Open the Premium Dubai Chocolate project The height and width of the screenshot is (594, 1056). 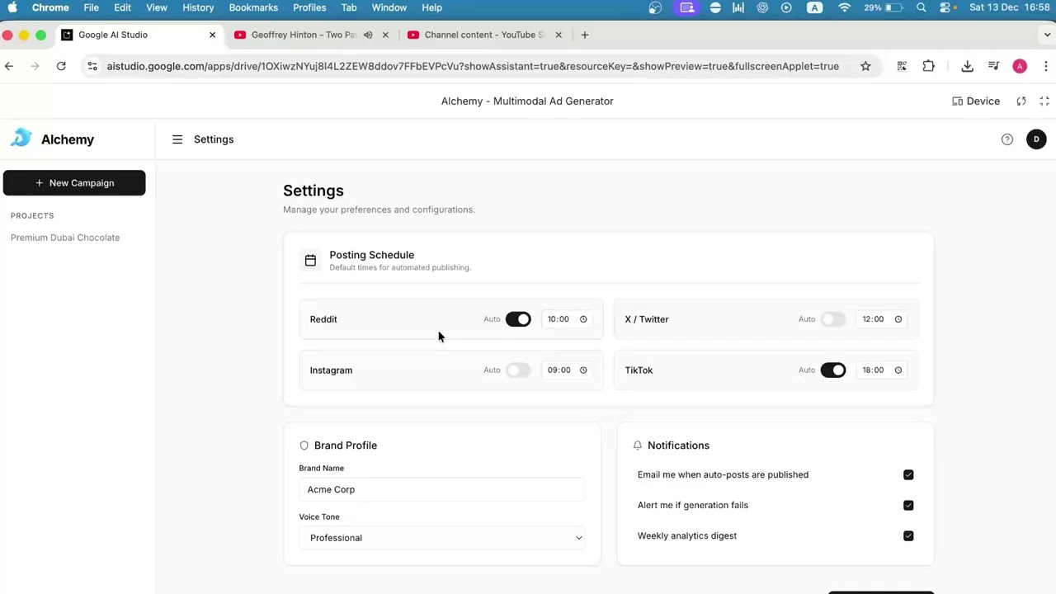(x=65, y=238)
